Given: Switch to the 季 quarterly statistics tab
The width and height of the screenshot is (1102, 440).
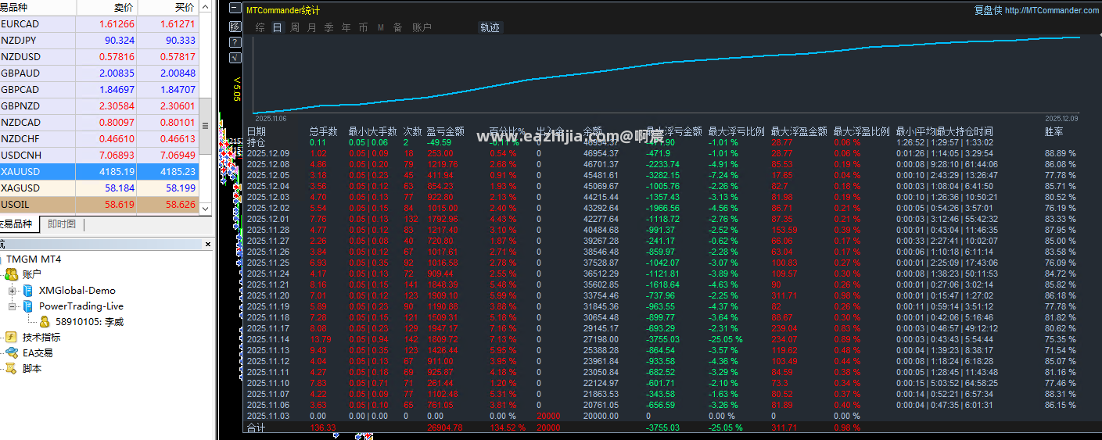Looking at the screenshot, I should [328, 27].
